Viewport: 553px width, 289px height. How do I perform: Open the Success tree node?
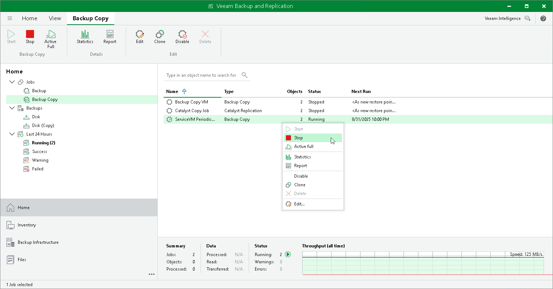click(35, 152)
